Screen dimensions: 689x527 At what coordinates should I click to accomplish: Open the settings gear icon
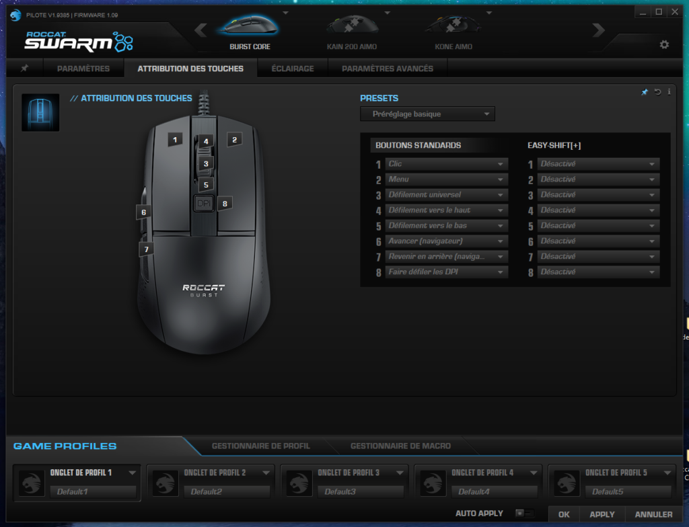(x=664, y=44)
